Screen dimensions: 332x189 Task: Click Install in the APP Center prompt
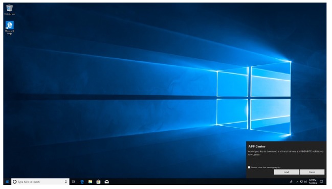(x=286, y=172)
